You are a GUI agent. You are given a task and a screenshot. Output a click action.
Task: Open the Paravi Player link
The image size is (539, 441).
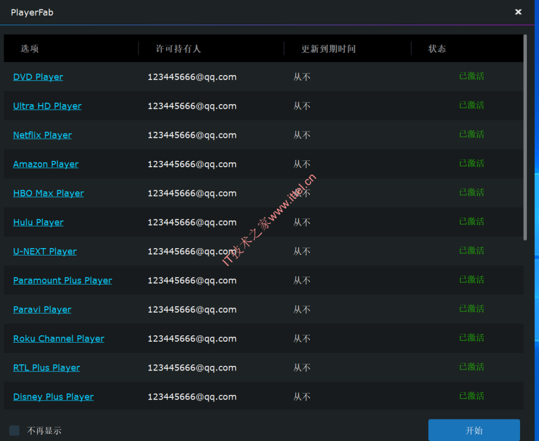tap(42, 309)
